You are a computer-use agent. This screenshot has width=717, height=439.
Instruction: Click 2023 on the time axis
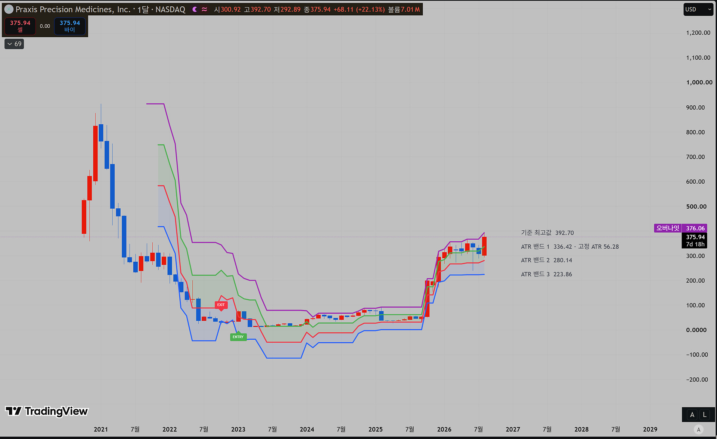tap(238, 429)
